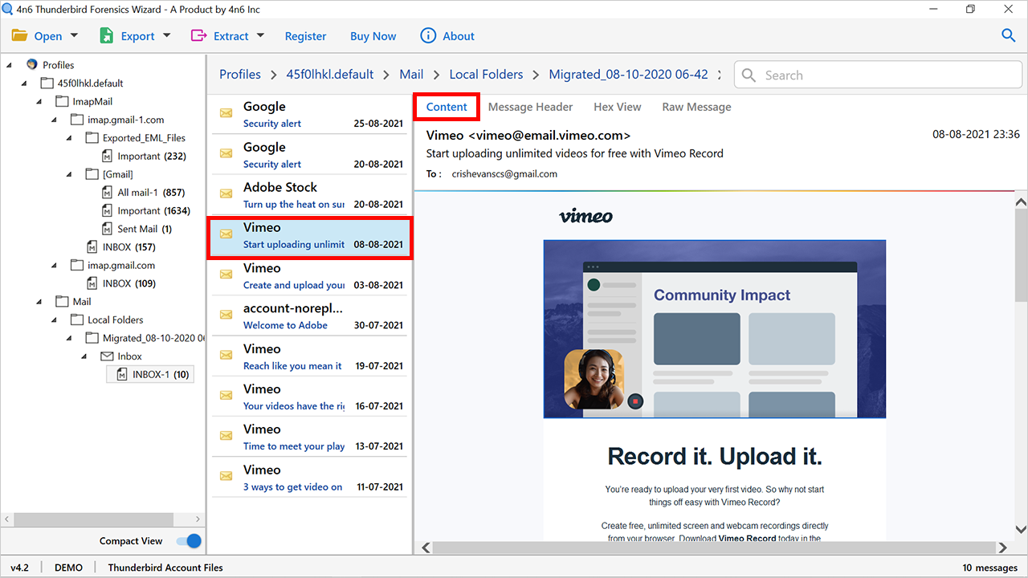Switch to the Hex View tab
The width and height of the screenshot is (1028, 578).
click(x=617, y=107)
